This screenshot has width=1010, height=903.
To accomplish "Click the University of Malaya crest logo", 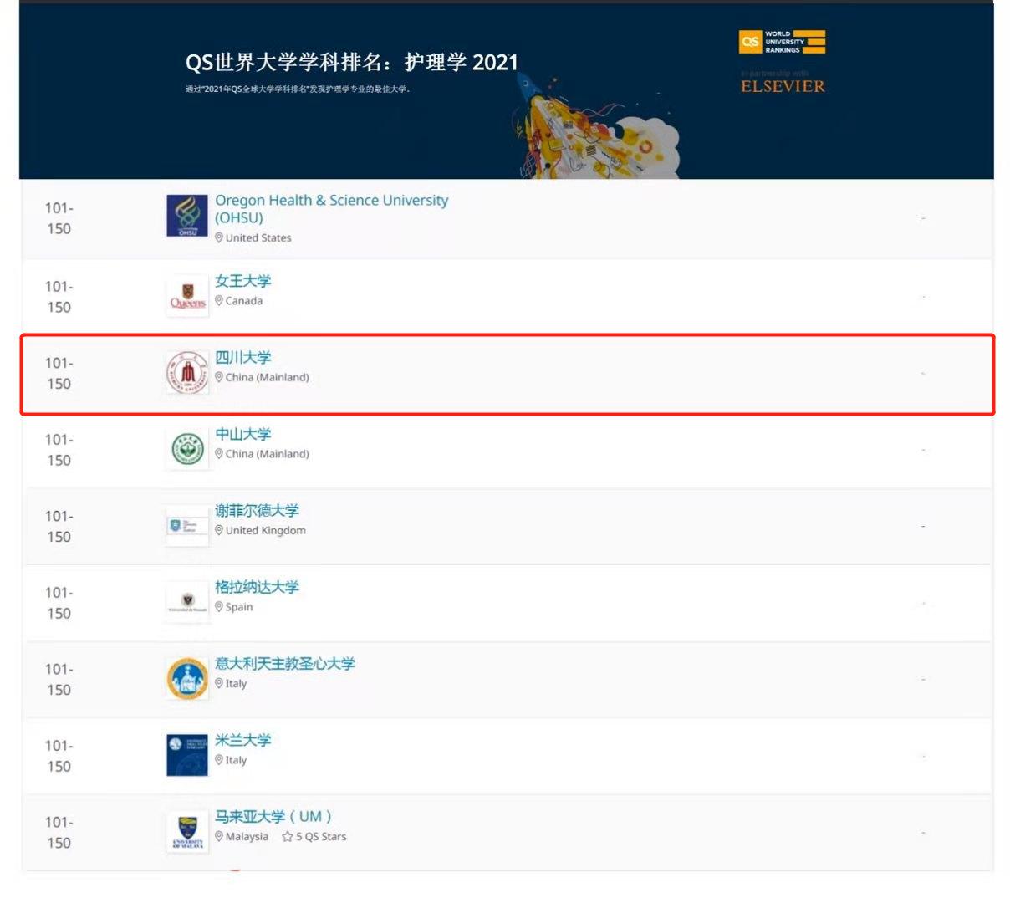I will 187,831.
